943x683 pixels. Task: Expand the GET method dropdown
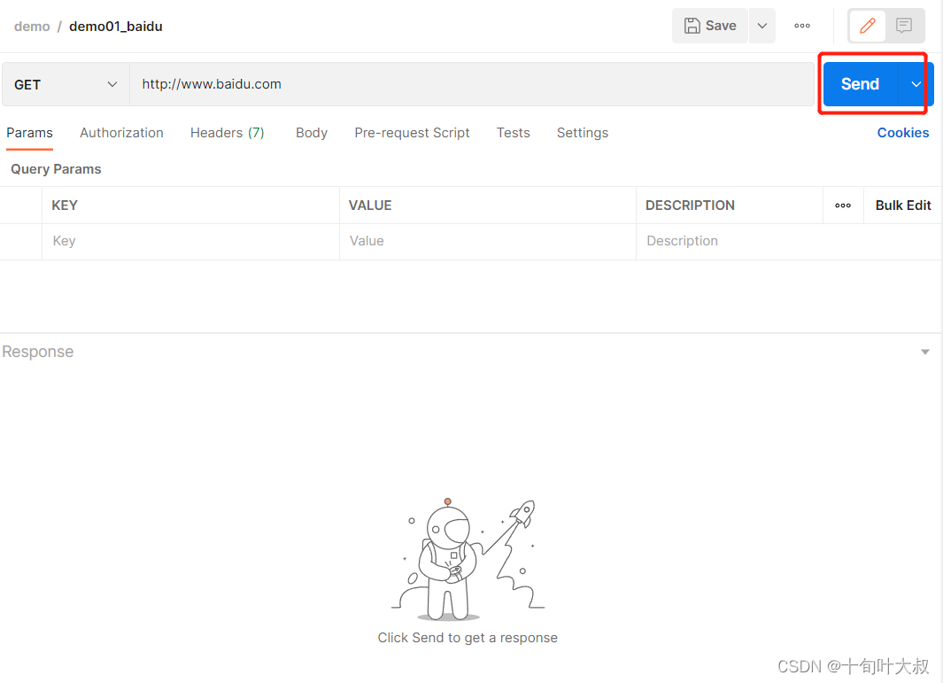(66, 85)
